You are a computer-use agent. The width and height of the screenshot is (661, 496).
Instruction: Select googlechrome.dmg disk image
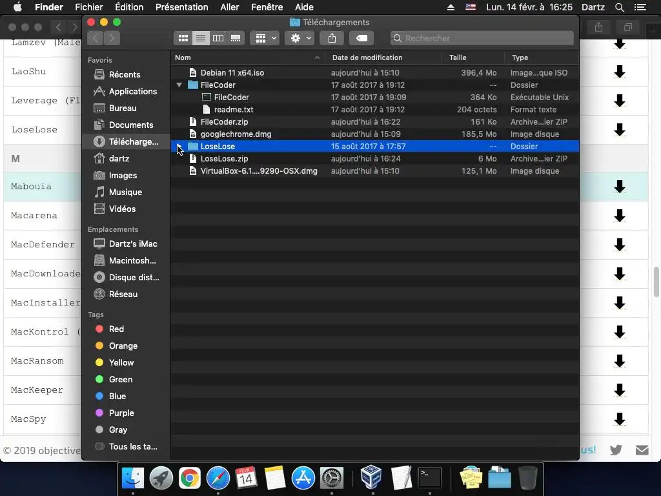point(375,134)
